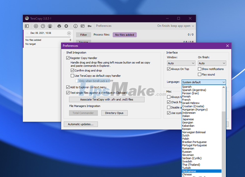Choose Korean in language list
The width and height of the screenshot is (245, 177).
[202, 129]
